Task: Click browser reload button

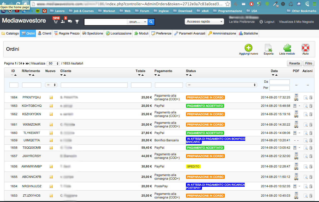Action: [x=18, y=4]
